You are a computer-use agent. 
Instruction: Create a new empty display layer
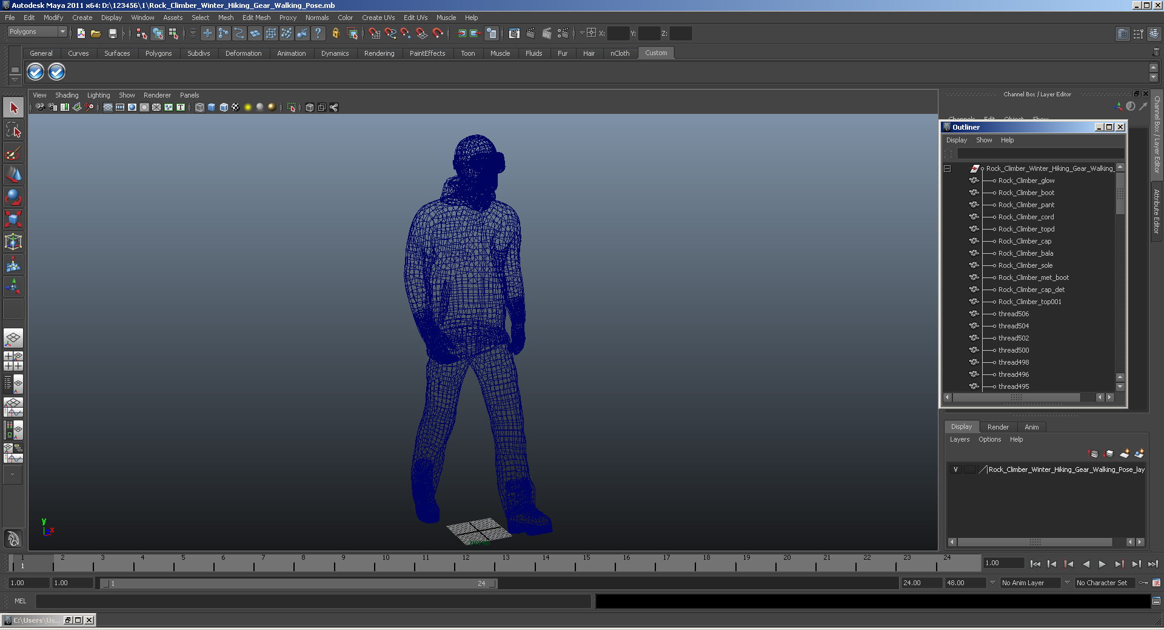pyautogui.click(x=1125, y=454)
